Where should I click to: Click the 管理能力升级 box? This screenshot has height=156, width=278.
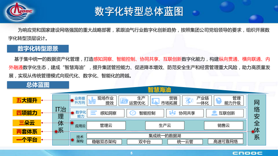pyautogui.click(x=229, y=101)
